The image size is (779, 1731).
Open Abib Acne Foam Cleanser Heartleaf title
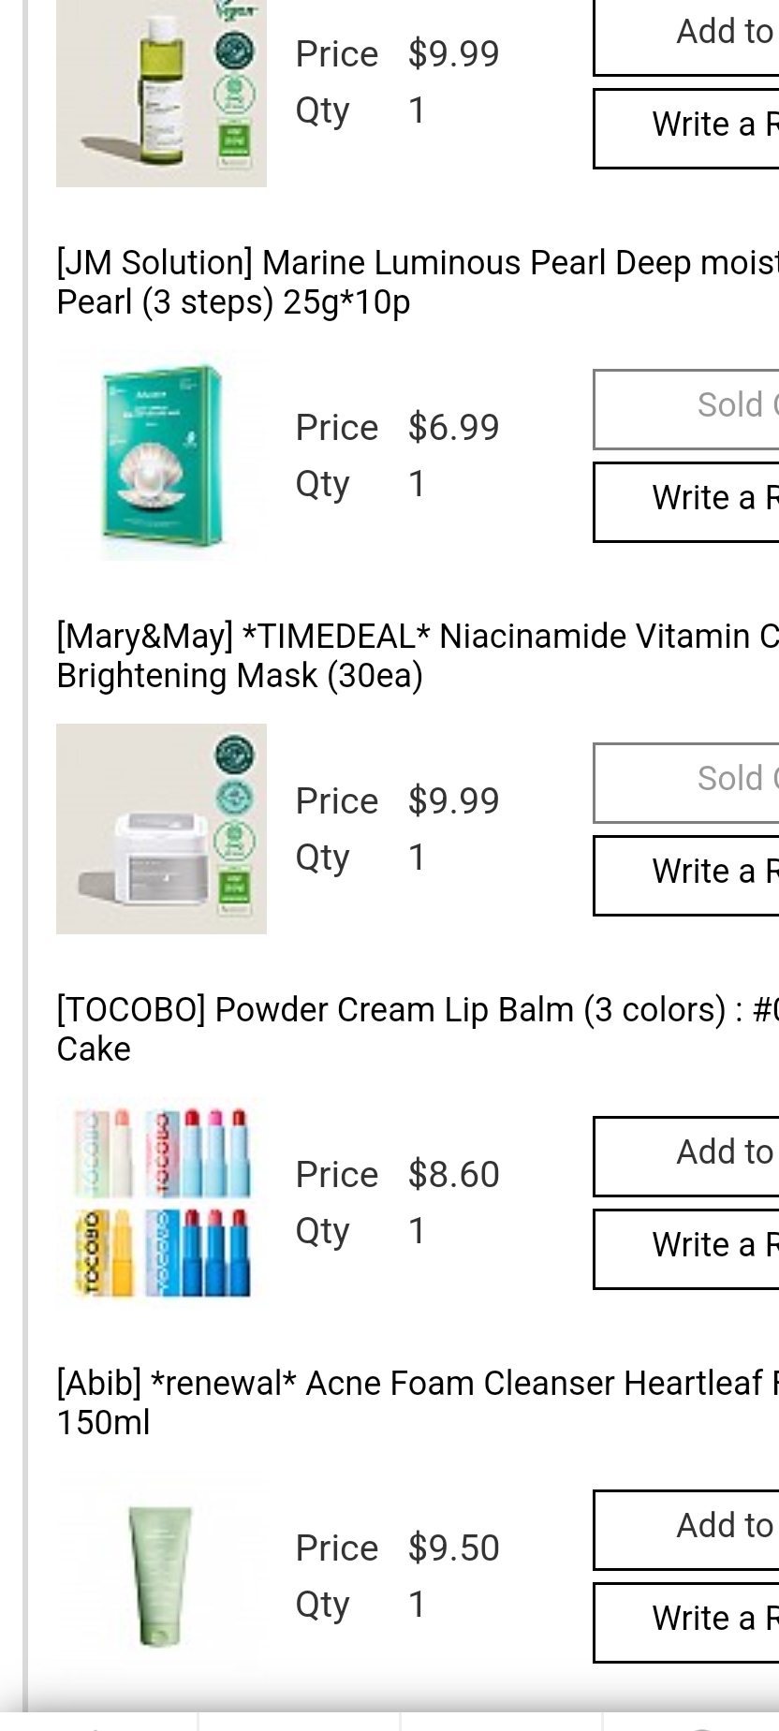click(417, 1402)
